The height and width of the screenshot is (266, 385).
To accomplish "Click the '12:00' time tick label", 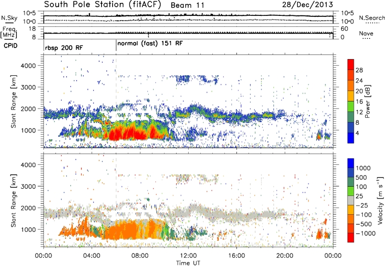I will [188, 256].
